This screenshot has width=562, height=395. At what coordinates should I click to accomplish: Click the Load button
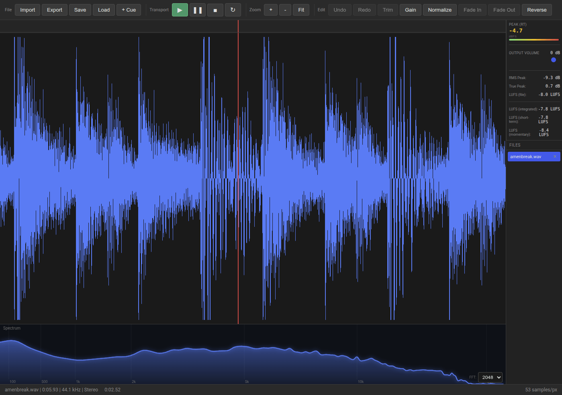104,10
